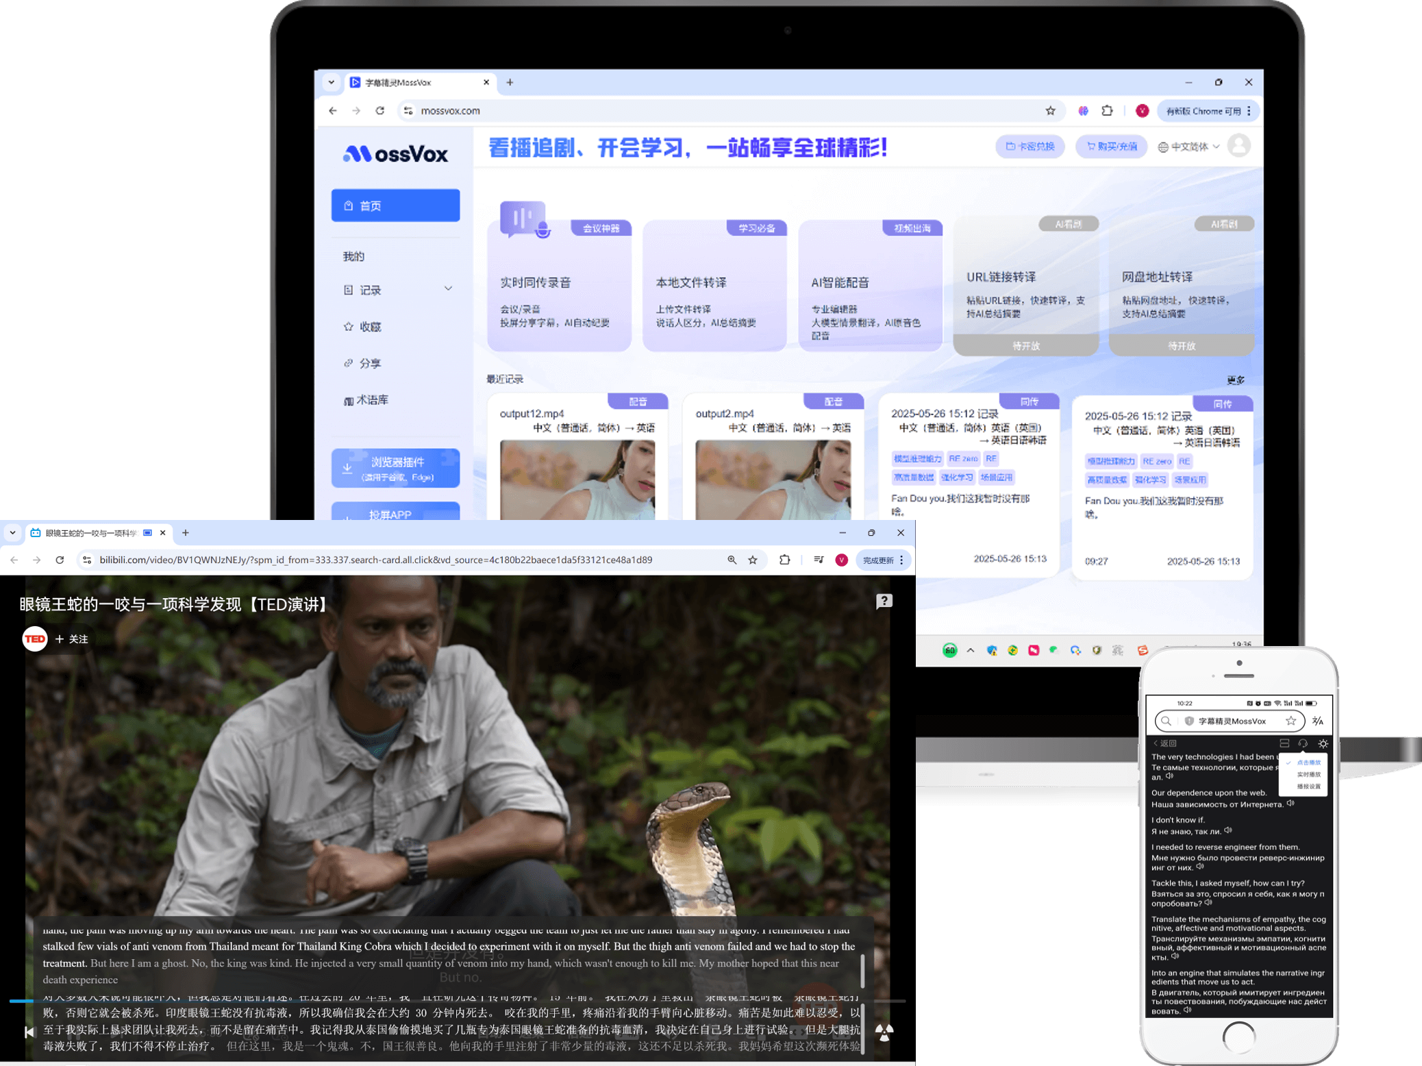
Task: Open 播报设置 in the phone popup menu
Action: (1308, 786)
